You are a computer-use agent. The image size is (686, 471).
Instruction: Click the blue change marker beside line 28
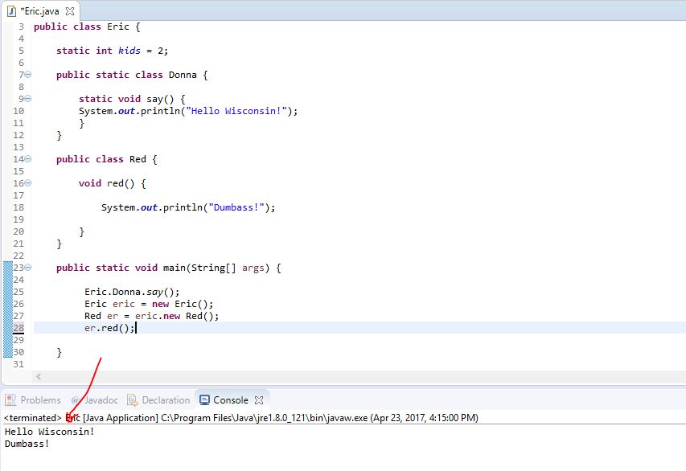[x=5, y=327]
